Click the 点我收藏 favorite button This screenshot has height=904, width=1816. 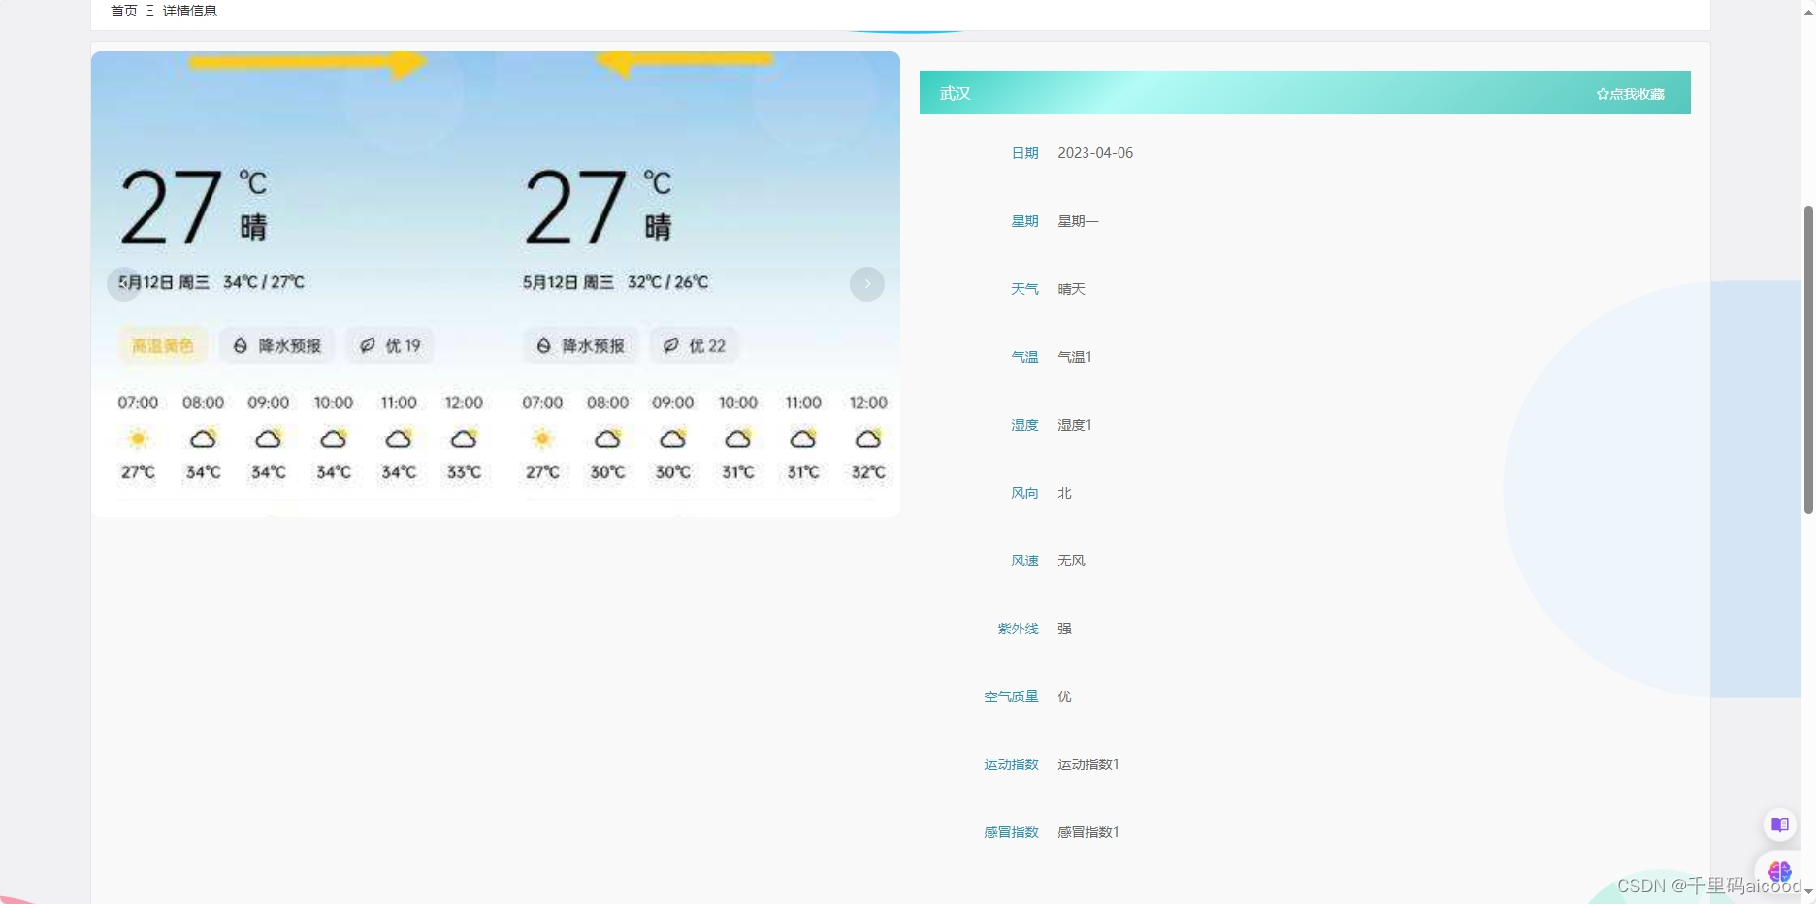(1631, 94)
